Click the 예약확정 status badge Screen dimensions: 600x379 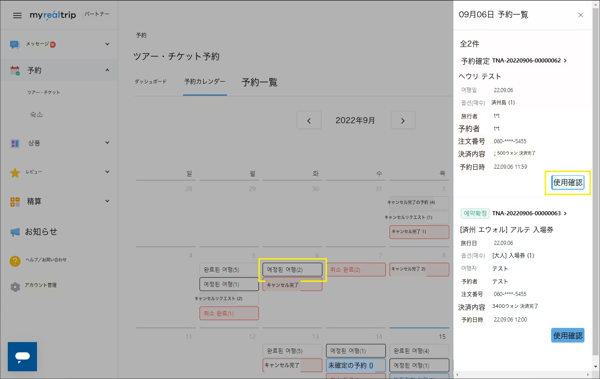475,213
